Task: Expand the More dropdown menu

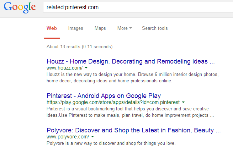Action: coord(125,28)
